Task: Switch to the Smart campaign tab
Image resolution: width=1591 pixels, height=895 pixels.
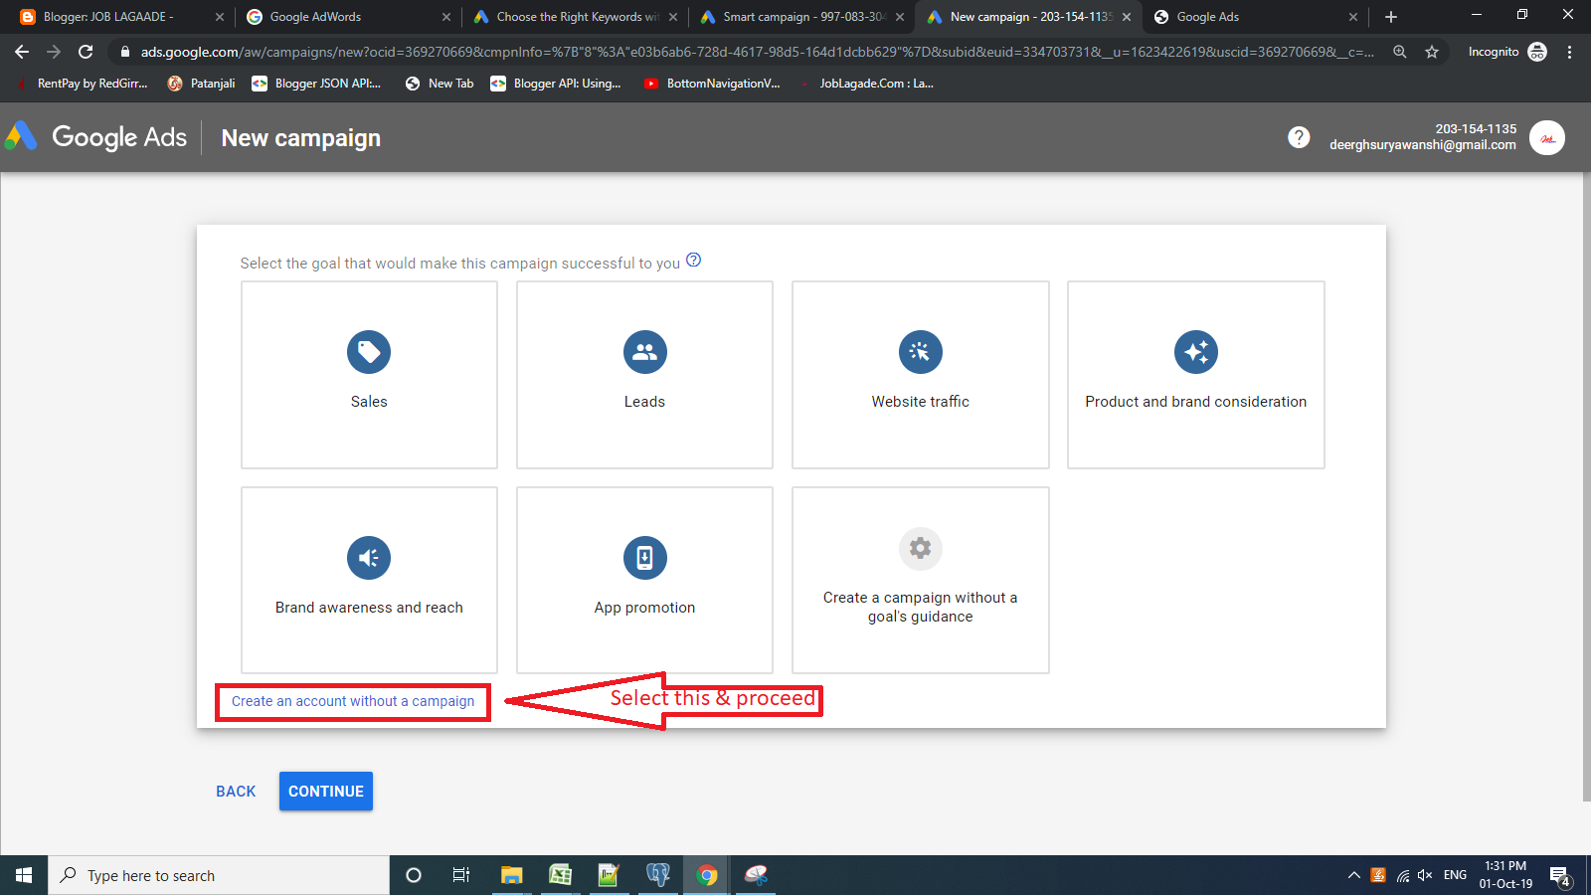Action: point(802,17)
